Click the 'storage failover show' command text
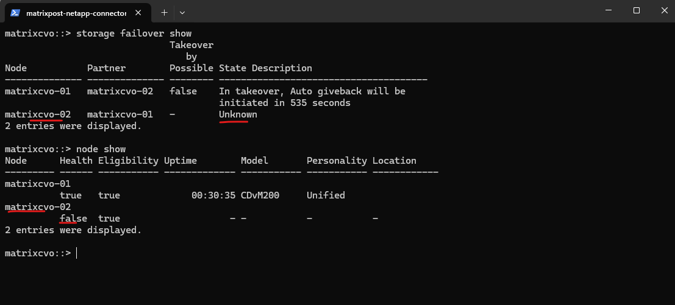 134,33
